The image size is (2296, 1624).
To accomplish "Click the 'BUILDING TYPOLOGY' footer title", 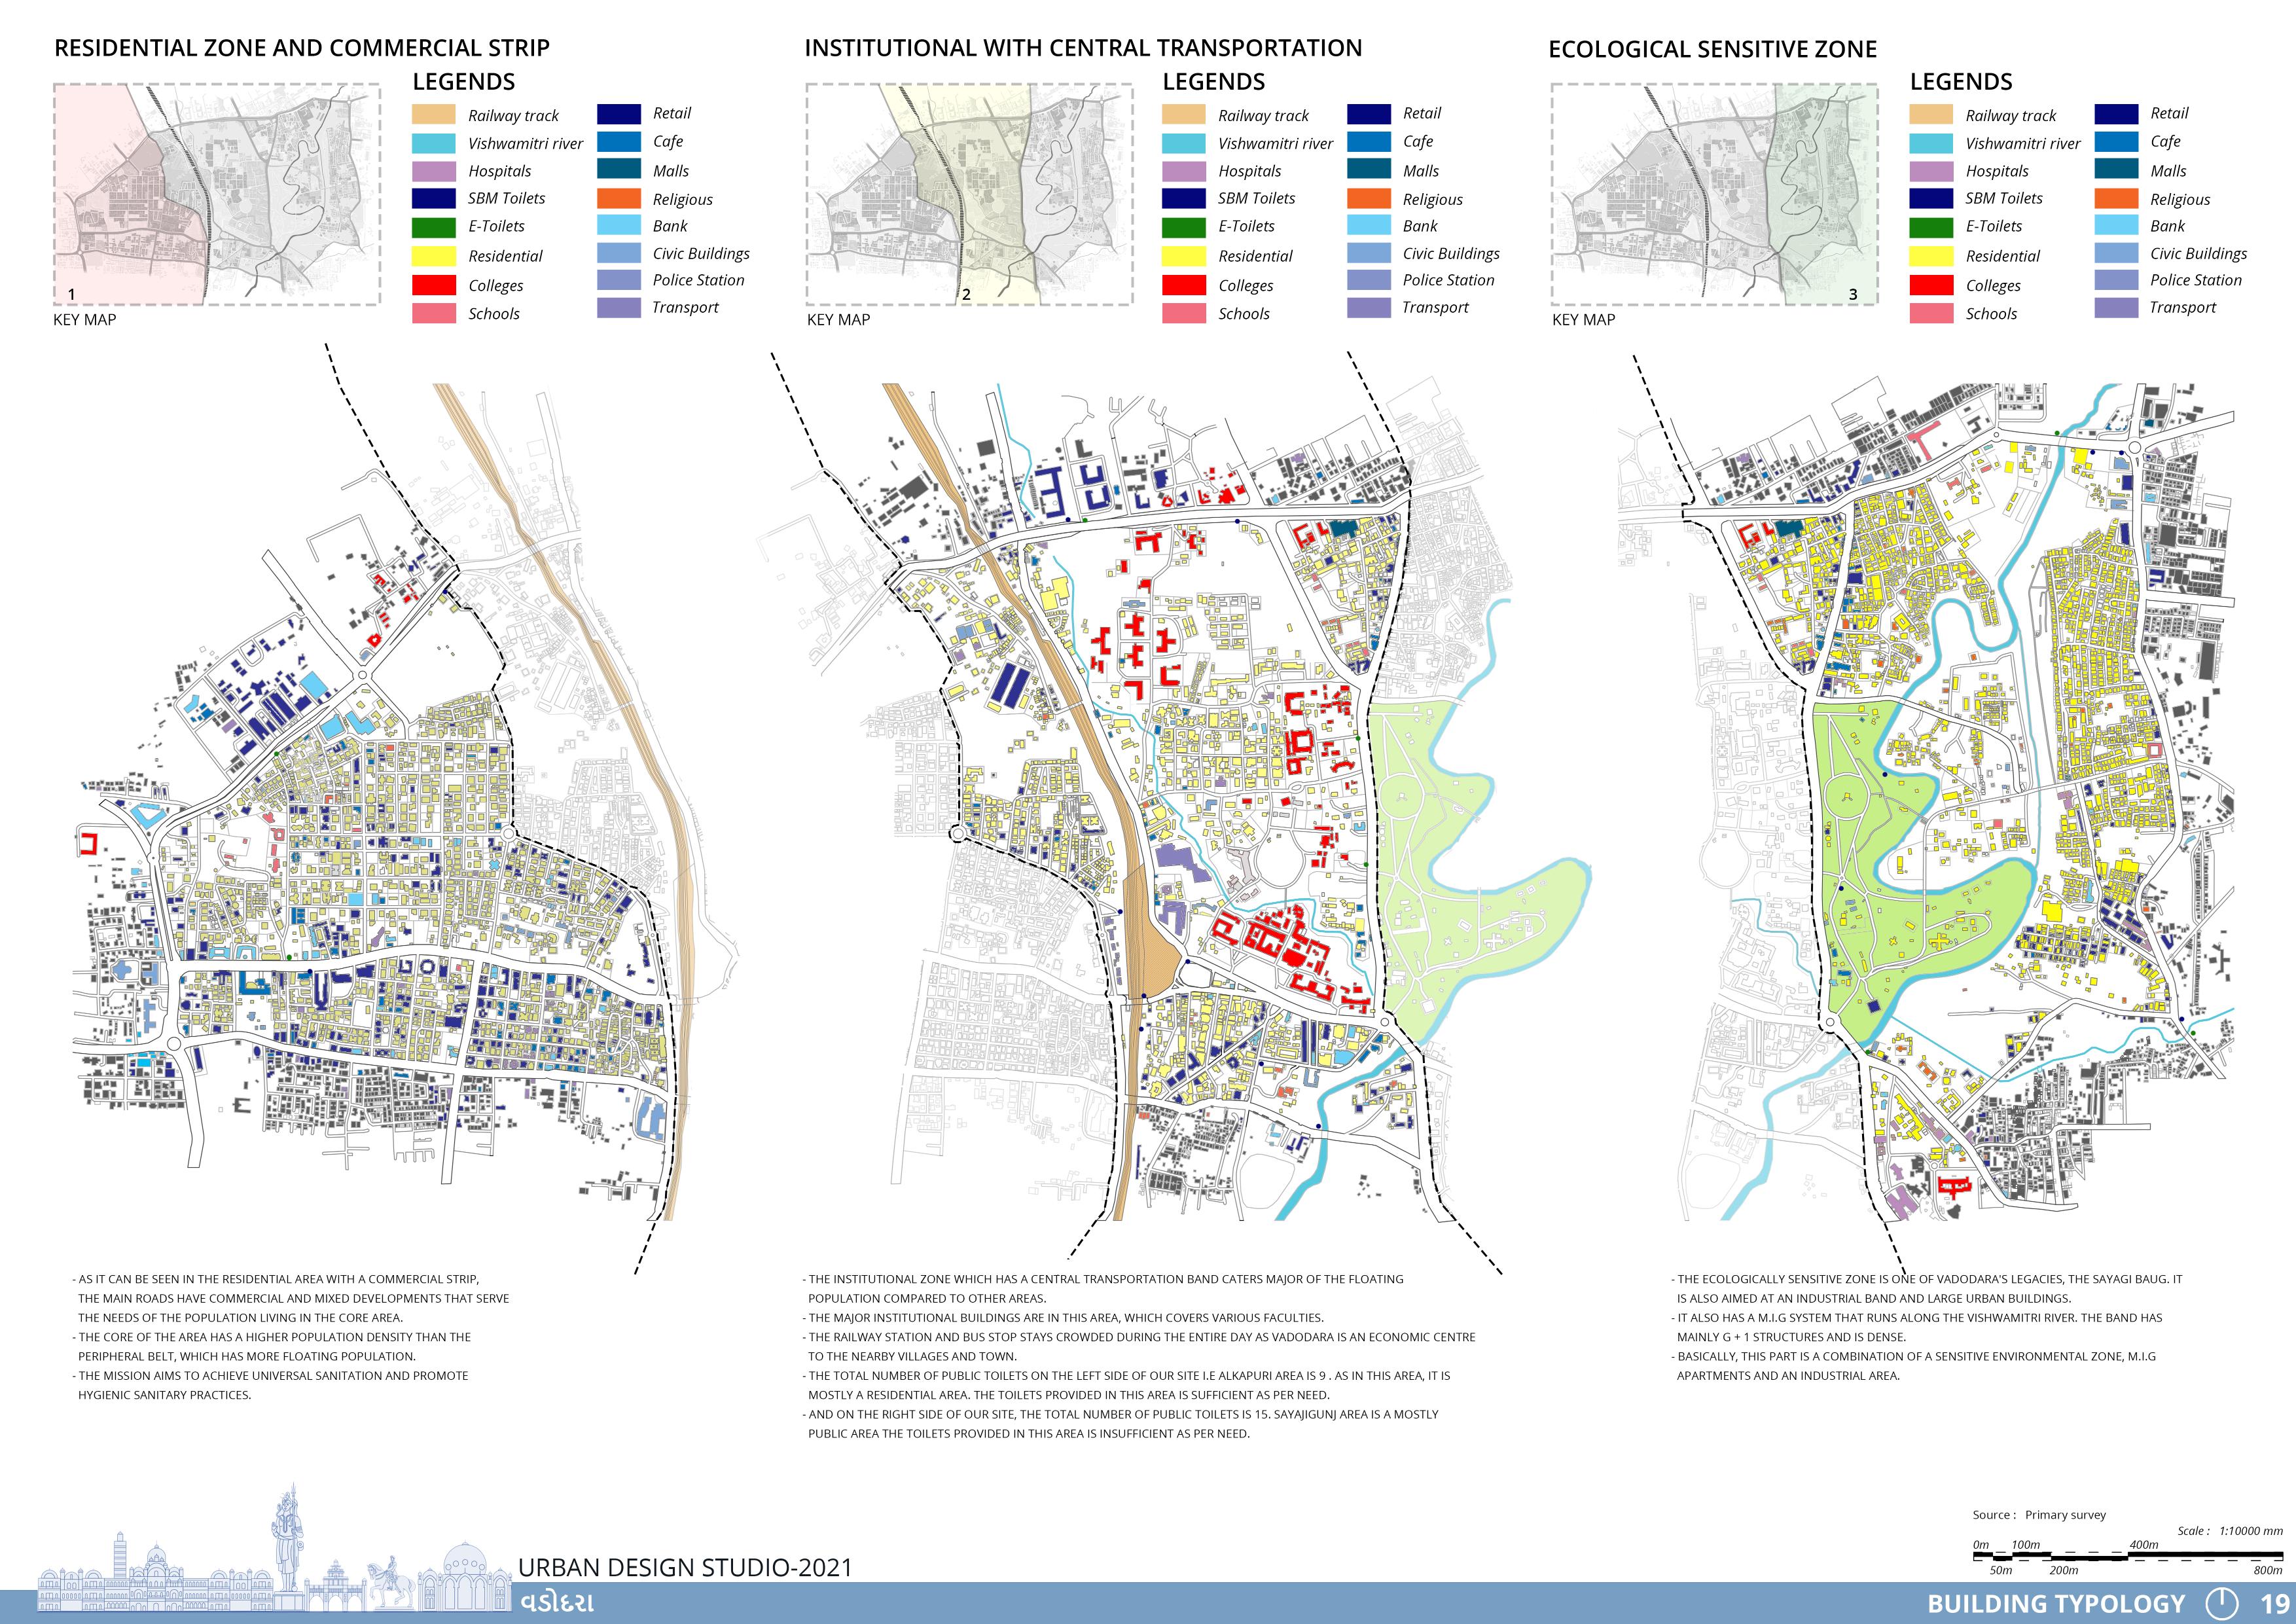I will (2056, 1604).
